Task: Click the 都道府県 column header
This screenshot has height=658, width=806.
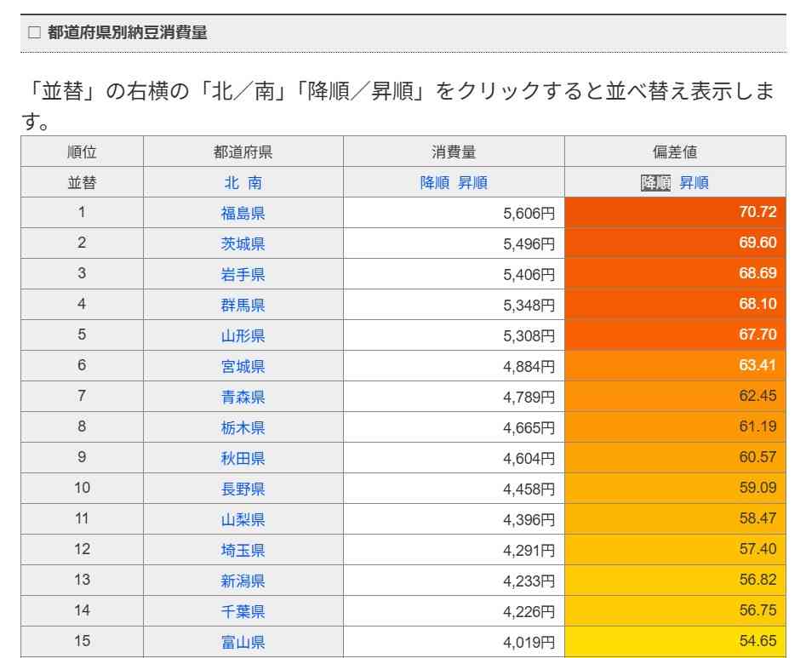Action: pyautogui.click(x=243, y=152)
